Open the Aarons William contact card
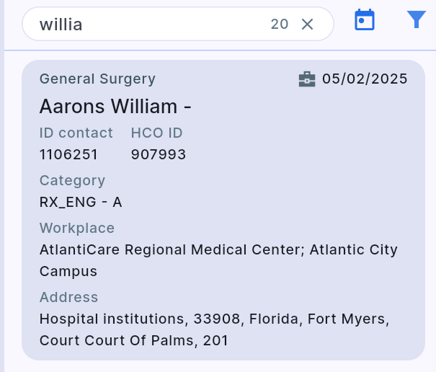This screenshot has width=436, height=372. pyautogui.click(x=115, y=107)
